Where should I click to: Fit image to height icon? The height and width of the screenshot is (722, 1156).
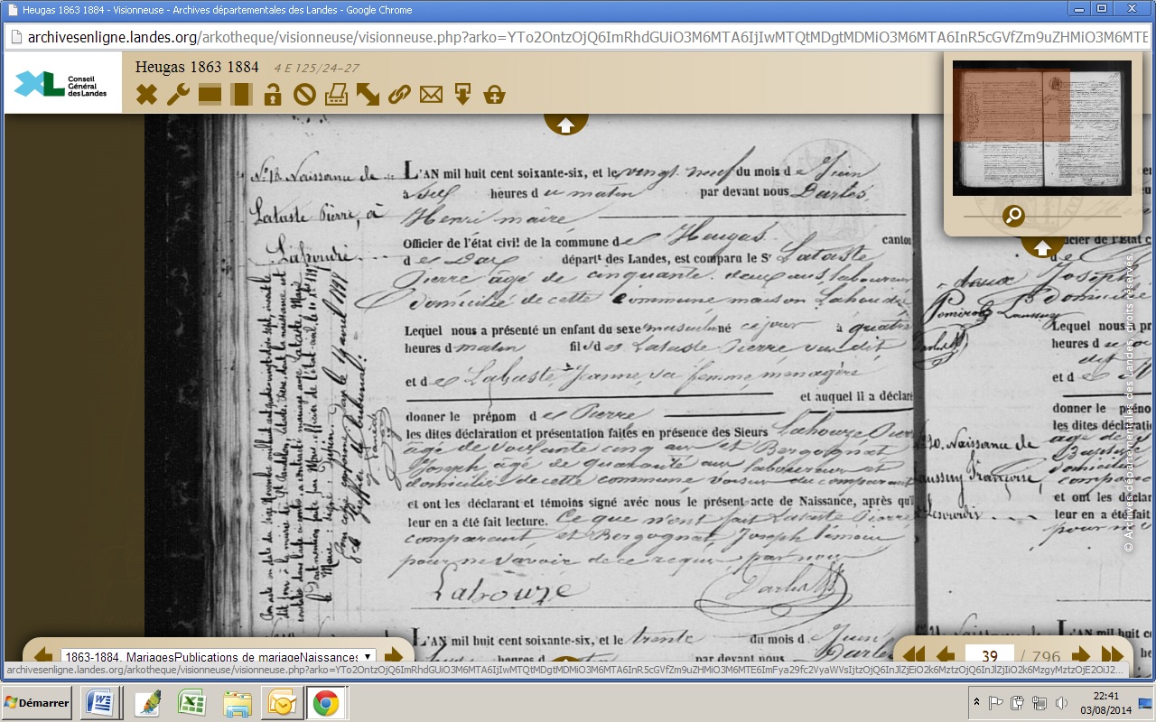pos(241,94)
